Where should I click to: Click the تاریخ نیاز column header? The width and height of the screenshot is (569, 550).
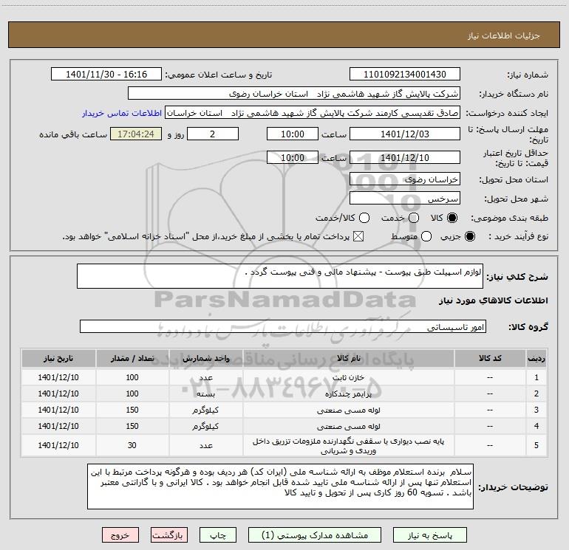[x=58, y=358]
